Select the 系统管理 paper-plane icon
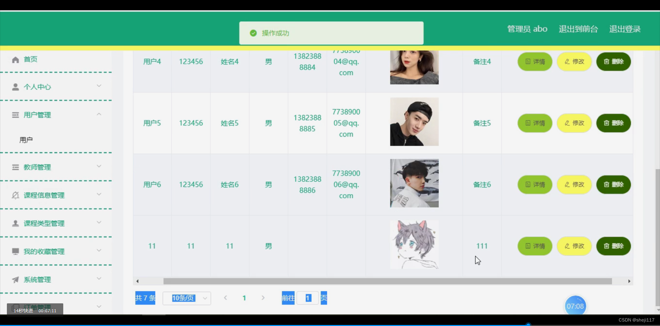 15,279
